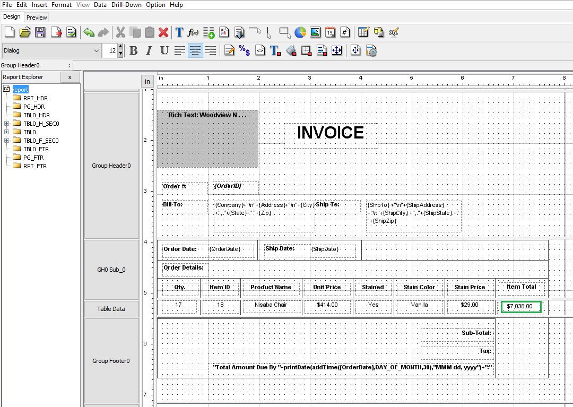
Task: Insert an image with the picture icon
Action: click(x=315, y=32)
